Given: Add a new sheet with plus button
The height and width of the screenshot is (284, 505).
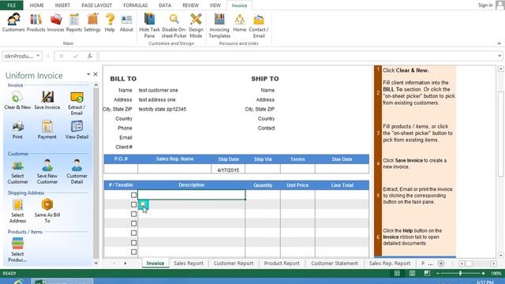Looking at the screenshot, I should (441, 263).
